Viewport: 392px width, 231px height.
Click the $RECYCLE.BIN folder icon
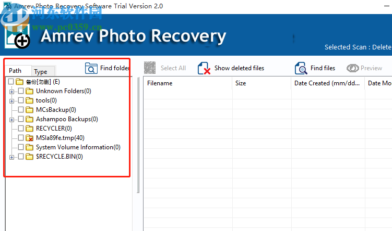[x=30, y=157]
